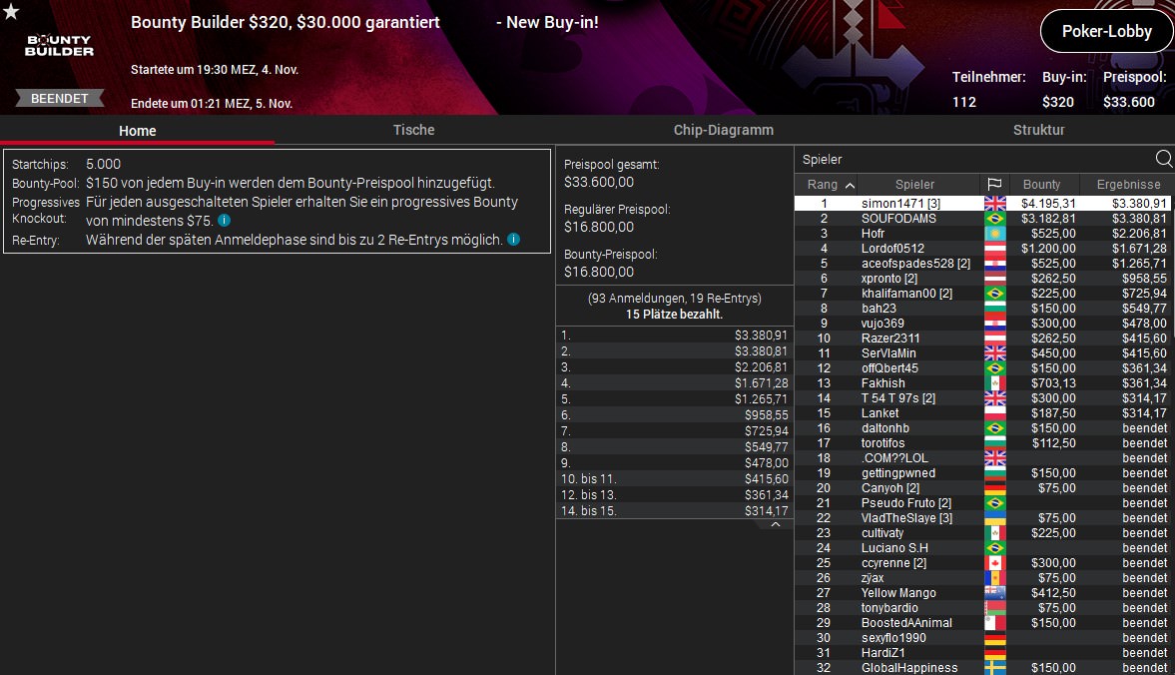This screenshot has width=1175, height=675.
Task: Sort players by Bounty column
Action: coord(1041,185)
